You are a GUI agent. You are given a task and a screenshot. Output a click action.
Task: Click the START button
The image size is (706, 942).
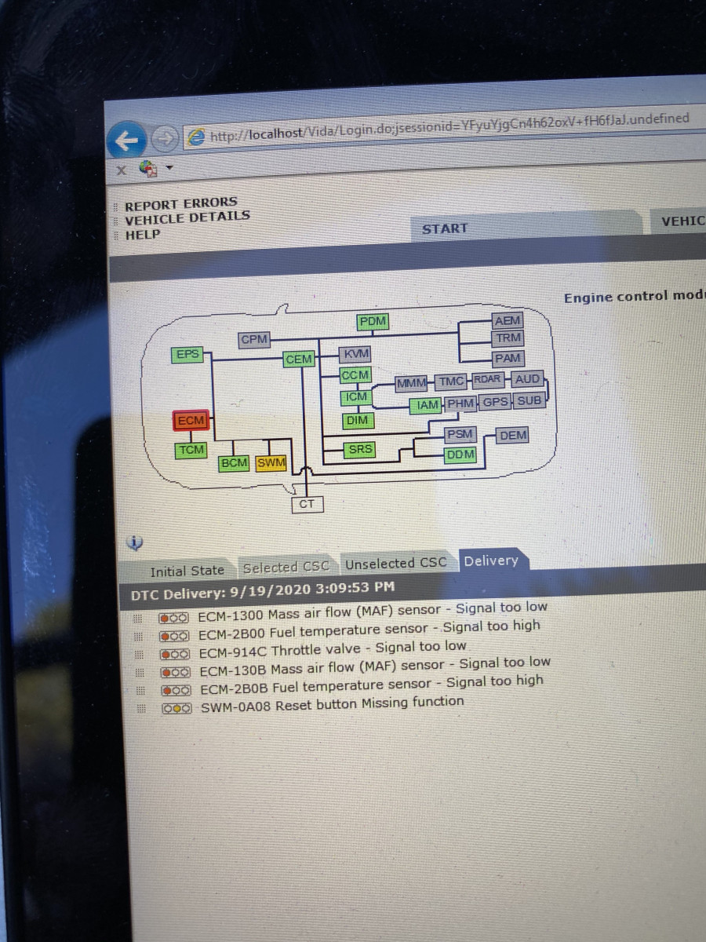pos(444,228)
